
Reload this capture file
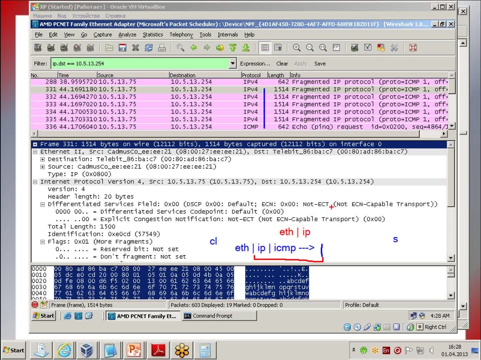(x=148, y=47)
